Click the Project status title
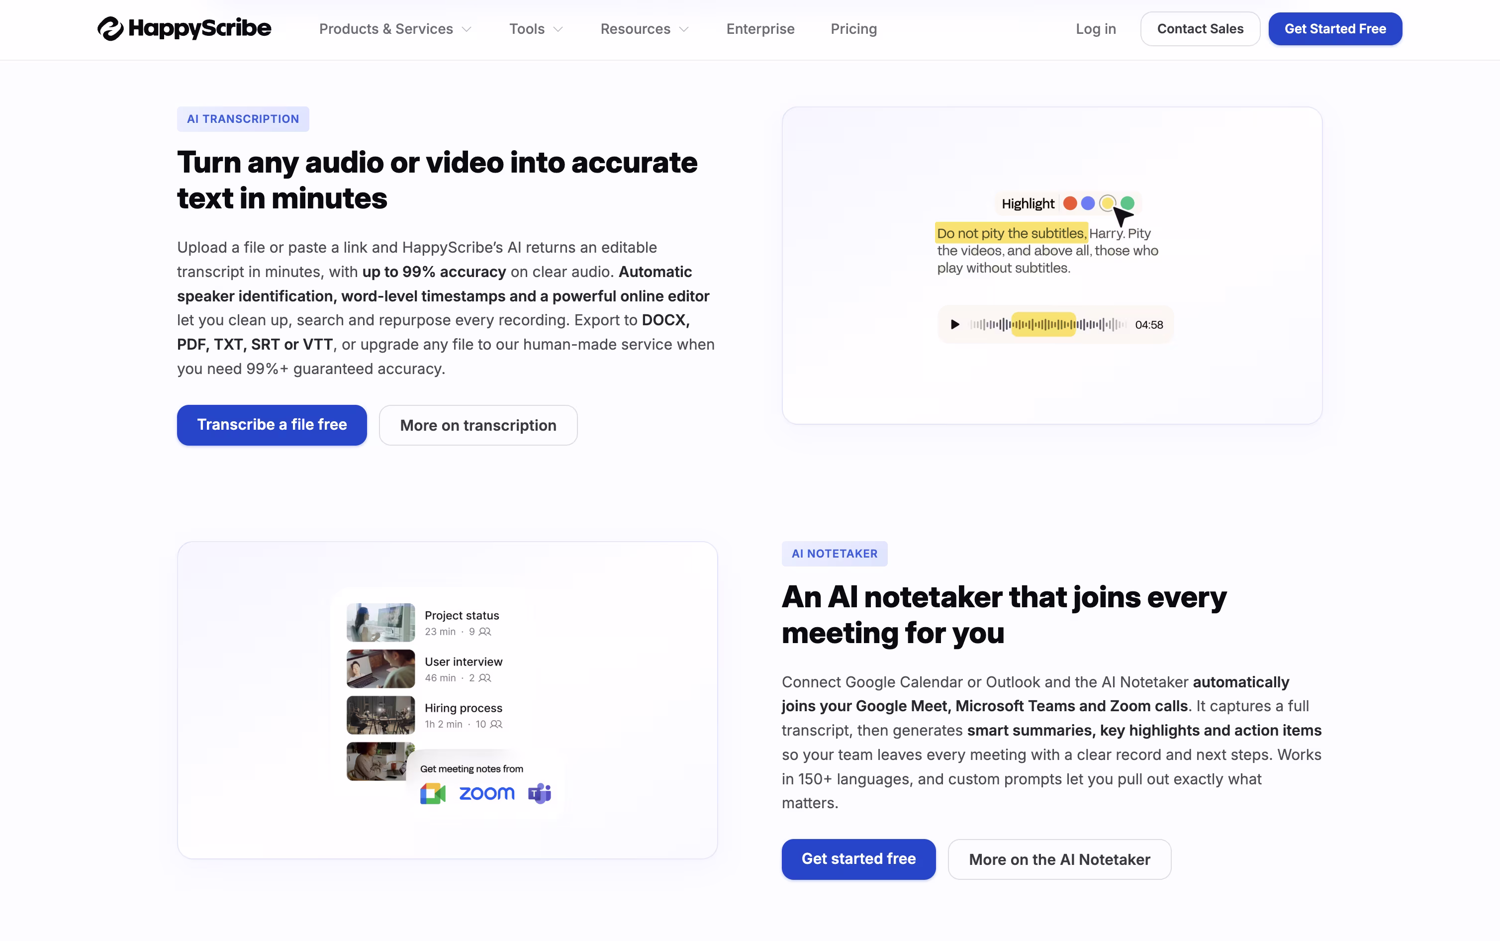 462,616
